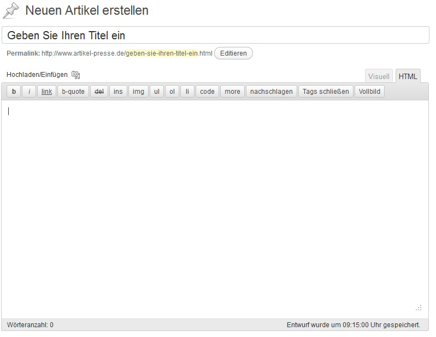Start an ordered list with ol
The image size is (436, 337).
(172, 92)
